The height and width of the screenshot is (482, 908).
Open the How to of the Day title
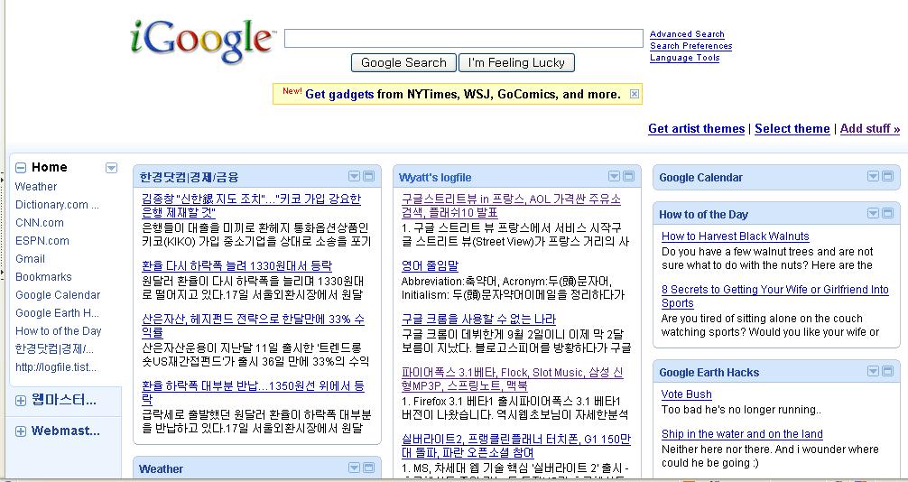(704, 214)
